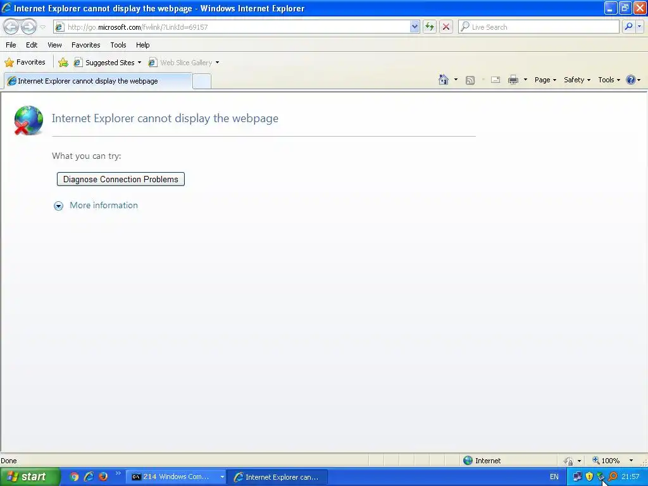Refresh the page with the green arrows button
The width and height of the screenshot is (648, 486).
tap(430, 27)
